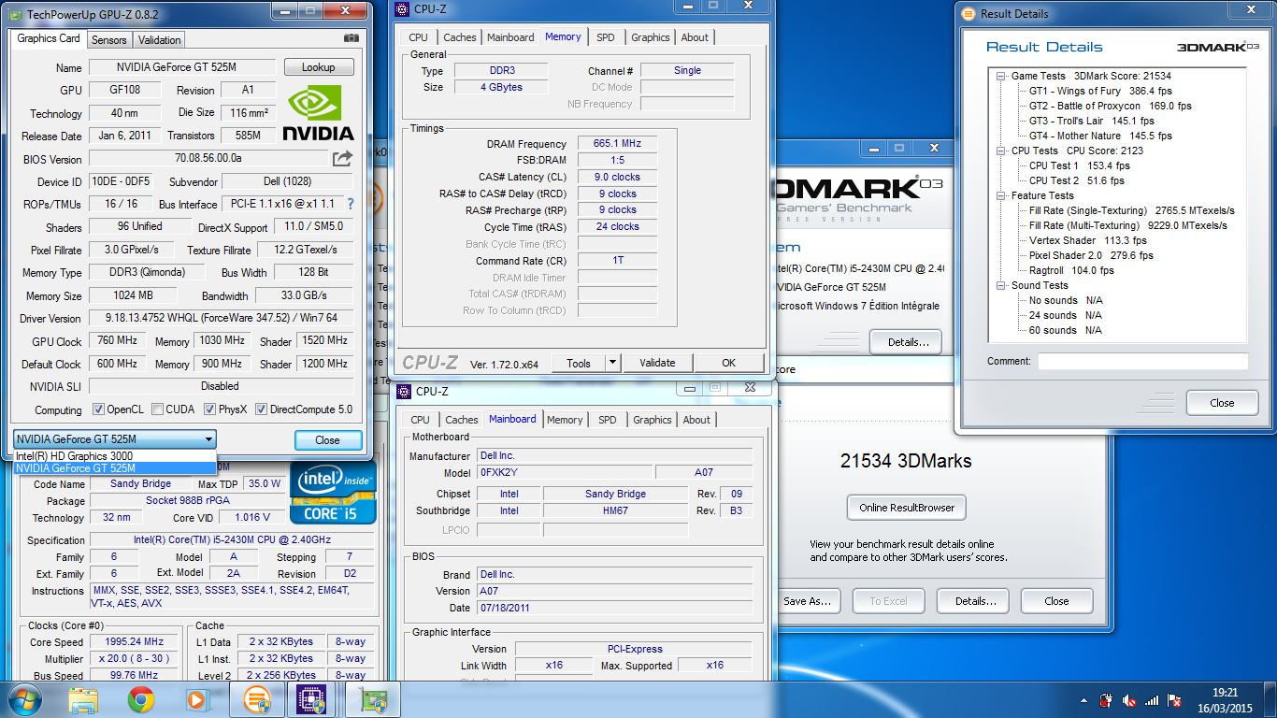The width and height of the screenshot is (1277, 718).
Task: Select the CPU Test 2 result row
Action: coord(1076,180)
